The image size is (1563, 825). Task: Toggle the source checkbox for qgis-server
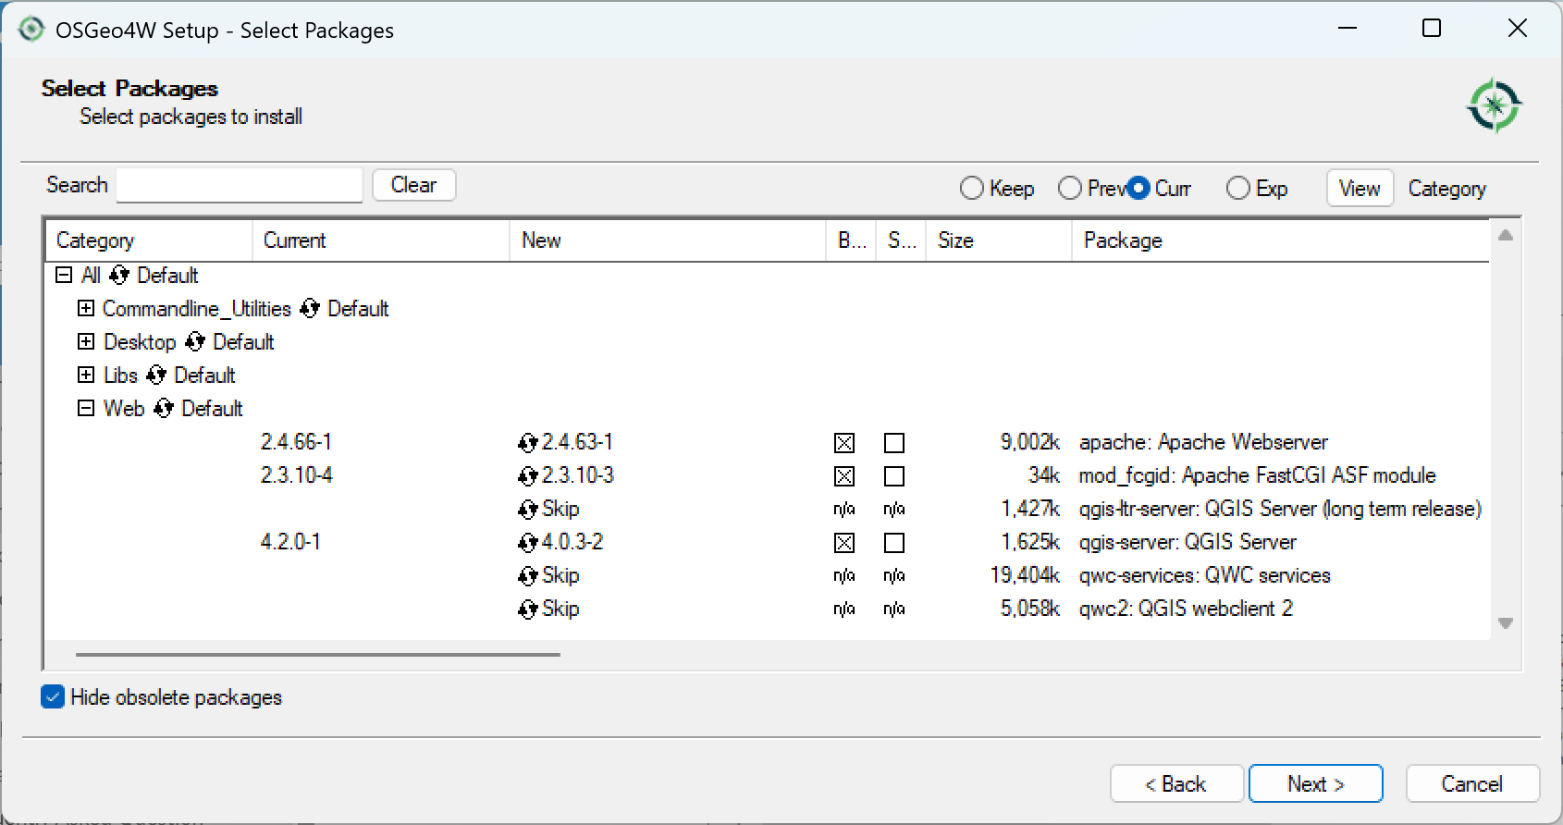(x=894, y=543)
